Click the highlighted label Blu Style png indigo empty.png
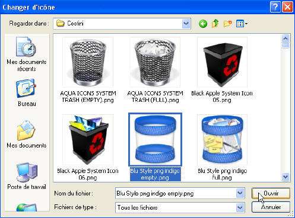The height and width of the screenshot is (218, 295). pos(155,174)
